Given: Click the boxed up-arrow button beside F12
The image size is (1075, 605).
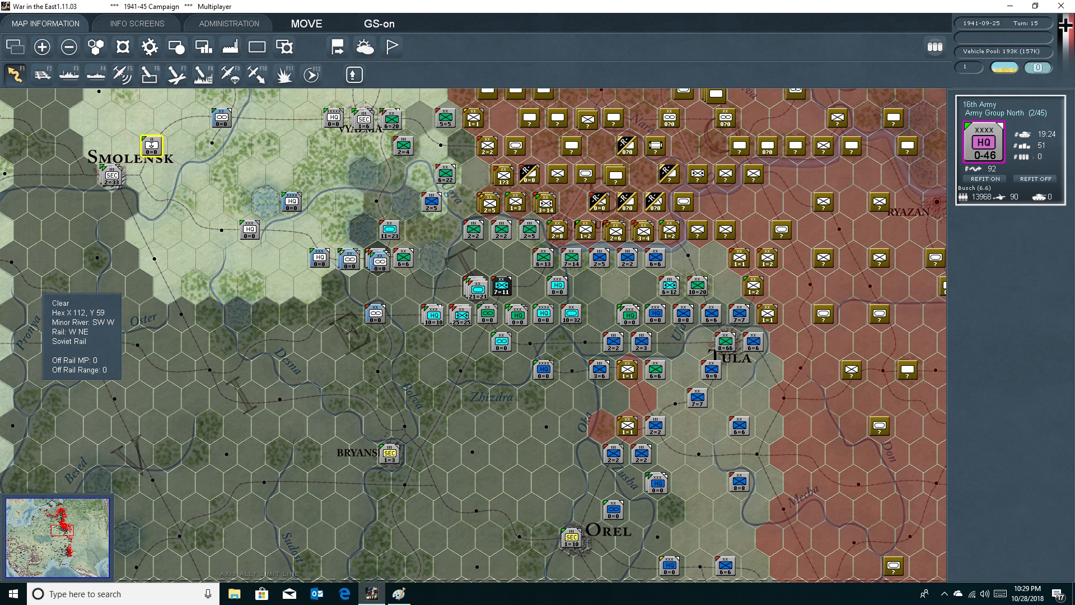Looking at the screenshot, I should (354, 75).
